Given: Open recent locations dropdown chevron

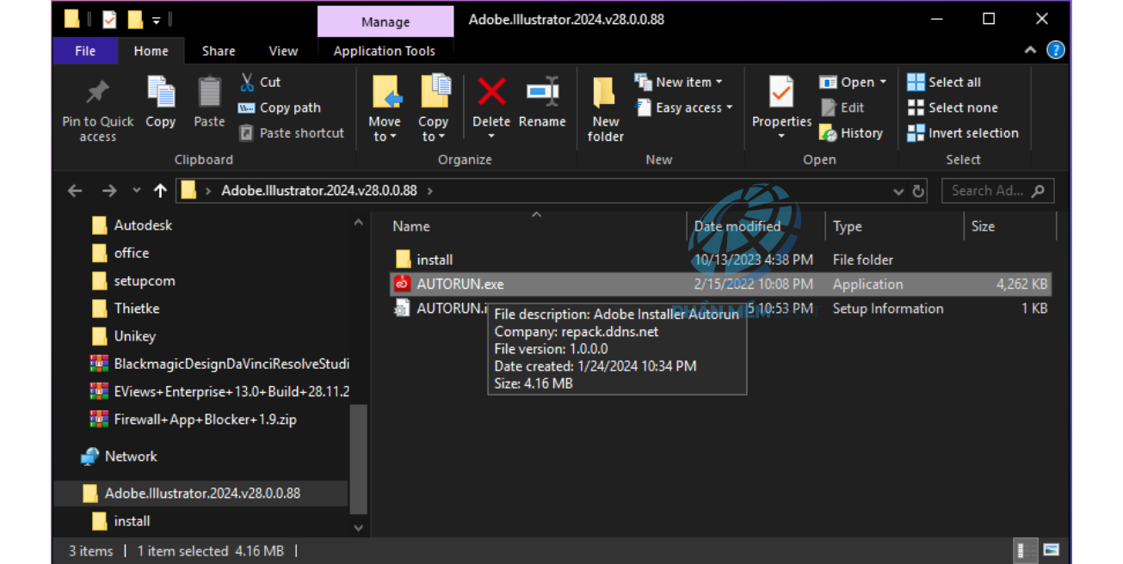Looking at the screenshot, I should [136, 191].
